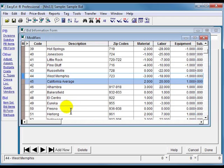
Task: Click the Show checked items icon
Action: (113, 20)
